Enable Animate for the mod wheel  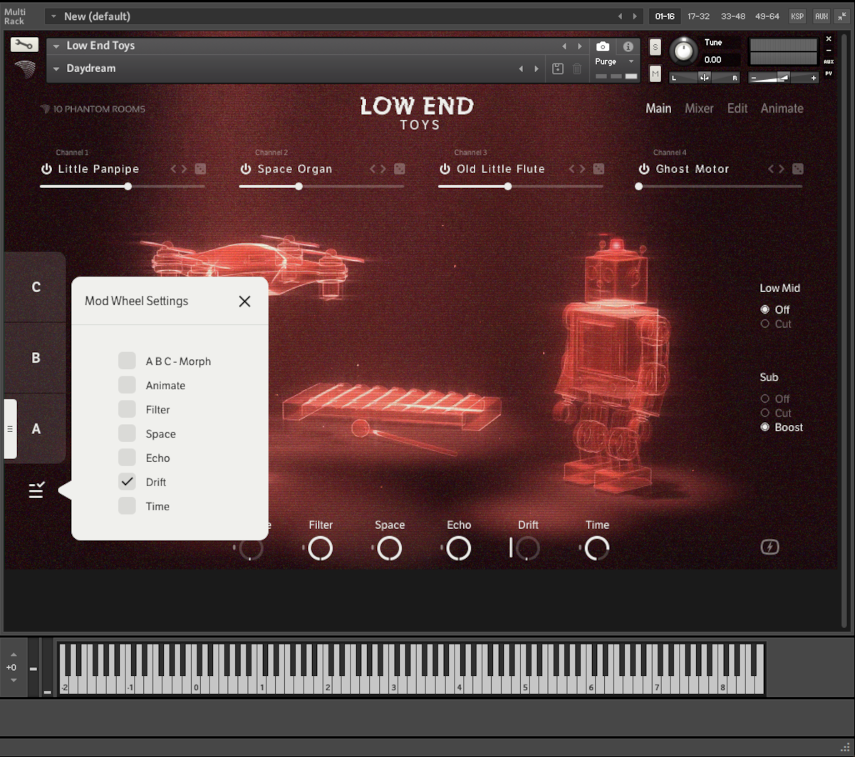tap(127, 385)
